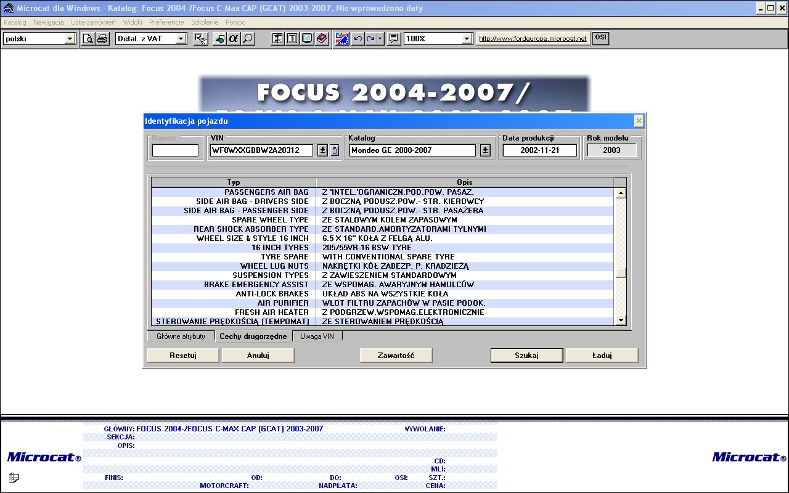Open the Lista zamówień menu

pyautogui.click(x=93, y=22)
